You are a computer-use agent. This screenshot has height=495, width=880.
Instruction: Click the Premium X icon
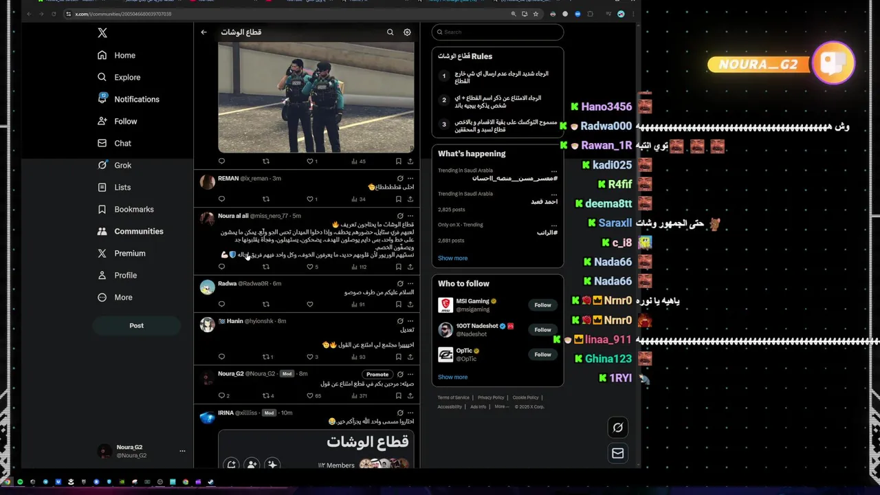tap(102, 253)
